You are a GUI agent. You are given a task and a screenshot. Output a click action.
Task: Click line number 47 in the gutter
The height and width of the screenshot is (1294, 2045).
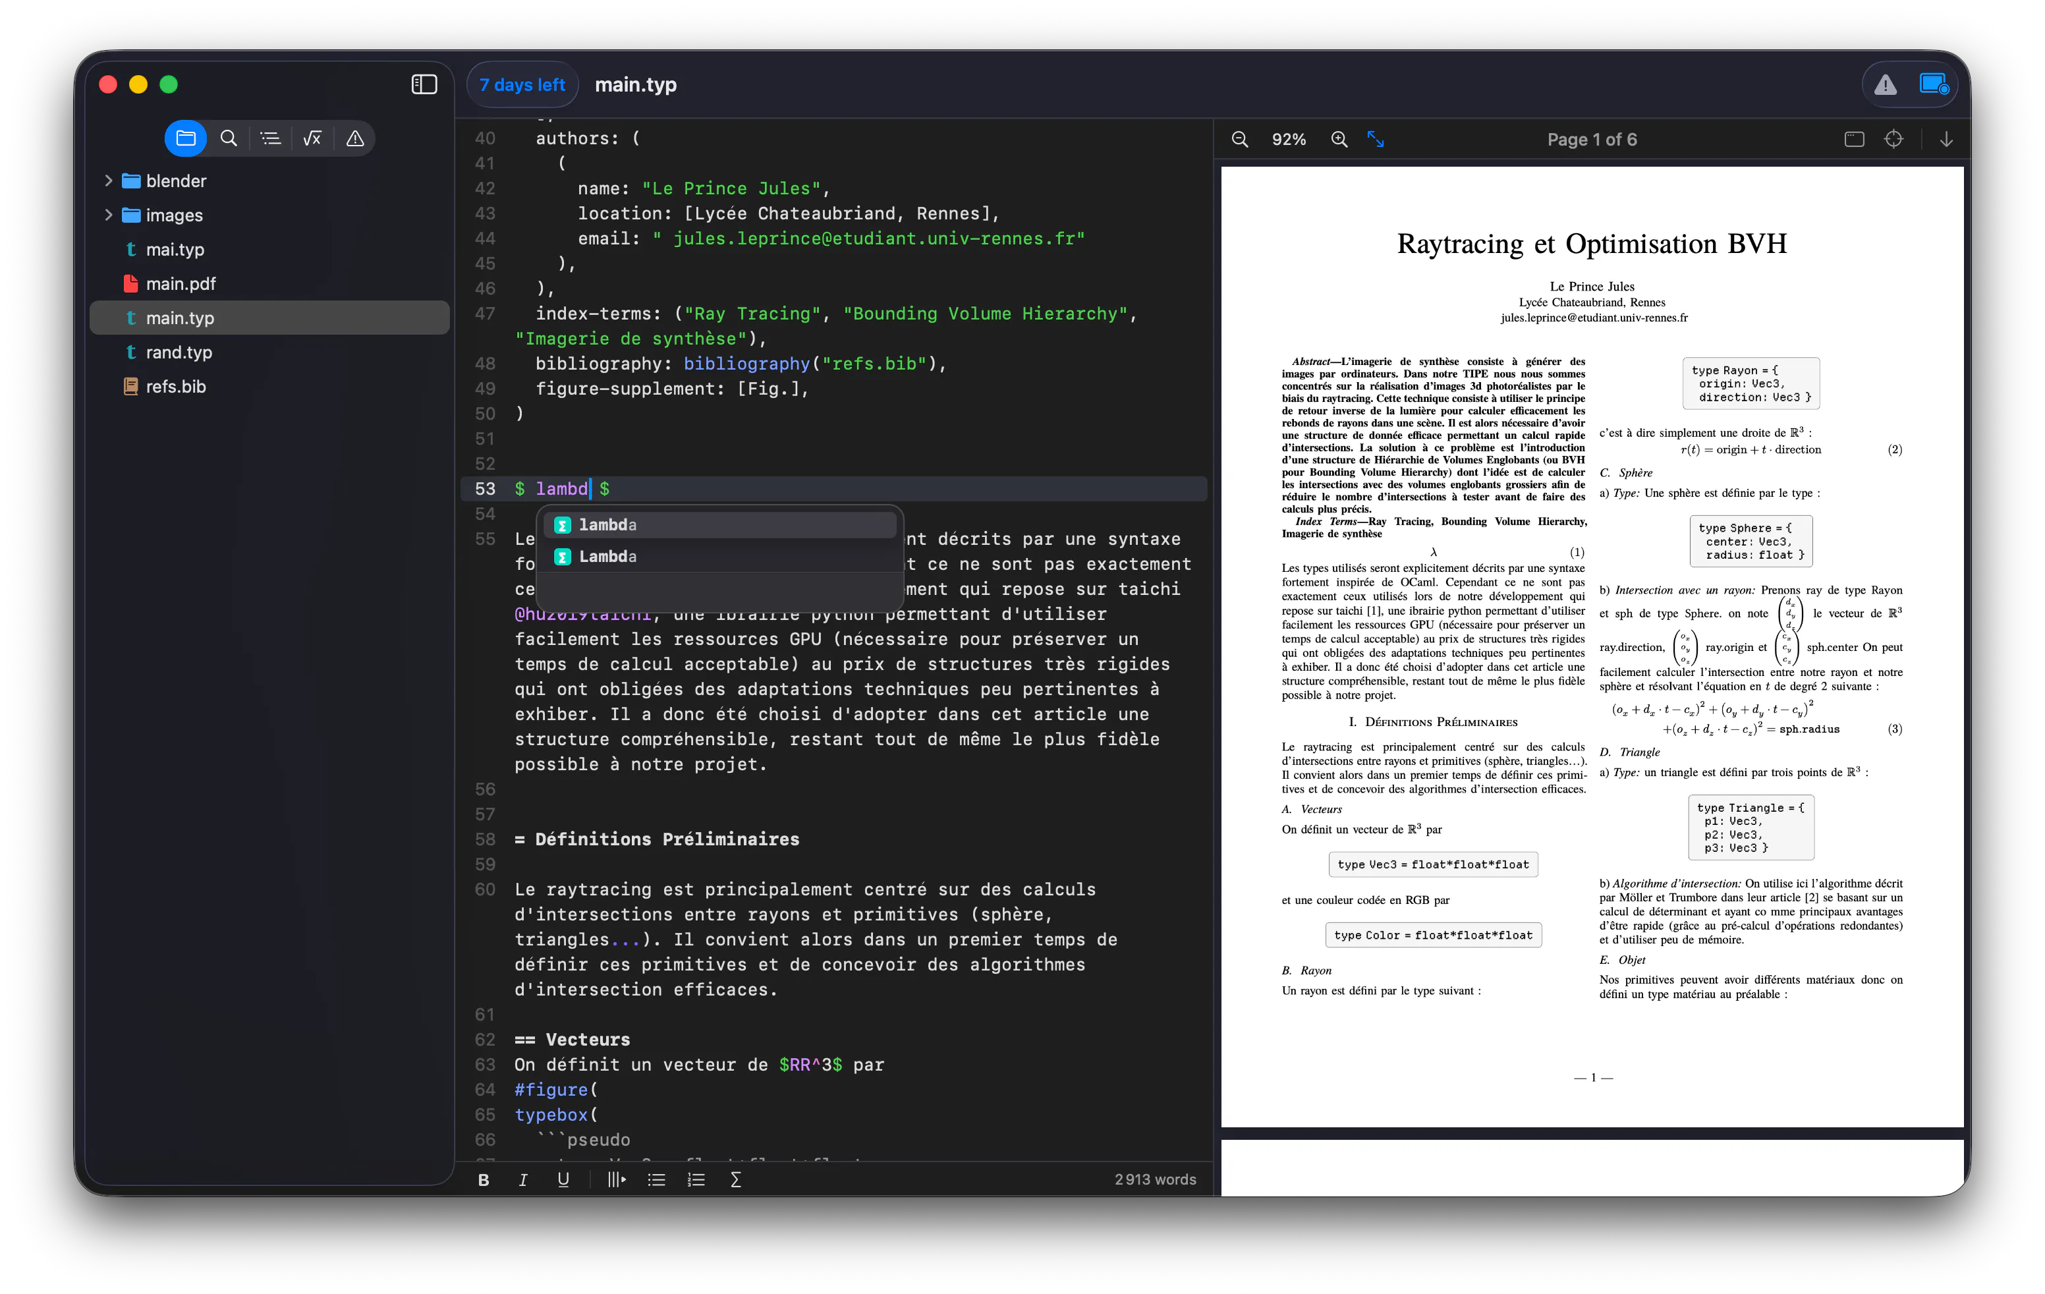click(x=485, y=314)
